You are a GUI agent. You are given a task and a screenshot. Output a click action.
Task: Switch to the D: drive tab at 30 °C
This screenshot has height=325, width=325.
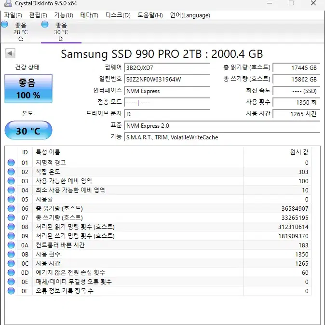click(x=61, y=32)
